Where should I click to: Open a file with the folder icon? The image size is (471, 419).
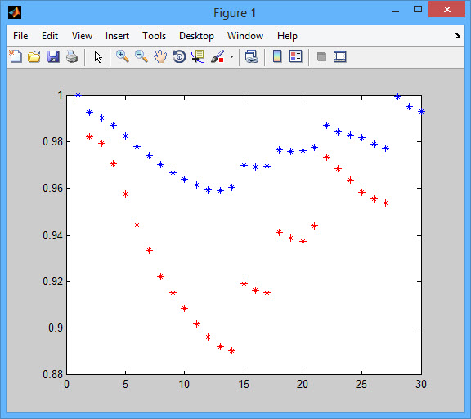coord(34,56)
